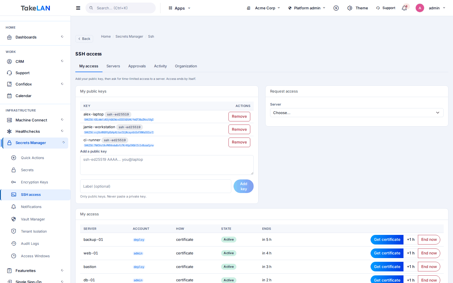Screen dimensions: 453x283
Task: Open sidebar Notifications under Secrets Manager
Action: [x=31, y=207]
